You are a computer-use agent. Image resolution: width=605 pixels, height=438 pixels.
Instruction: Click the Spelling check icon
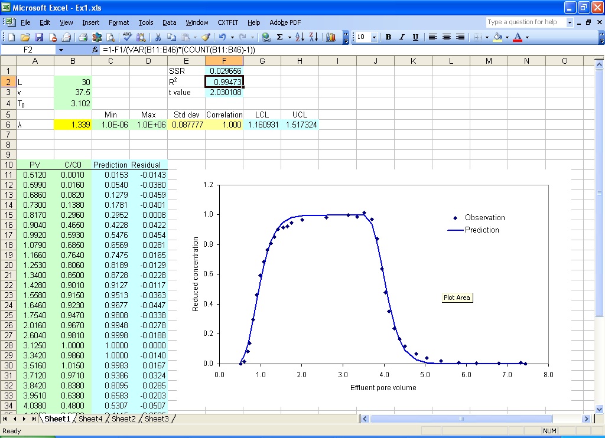tap(127, 37)
